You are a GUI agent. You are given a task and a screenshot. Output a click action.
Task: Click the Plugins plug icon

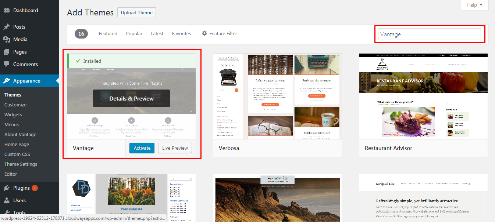click(7, 188)
